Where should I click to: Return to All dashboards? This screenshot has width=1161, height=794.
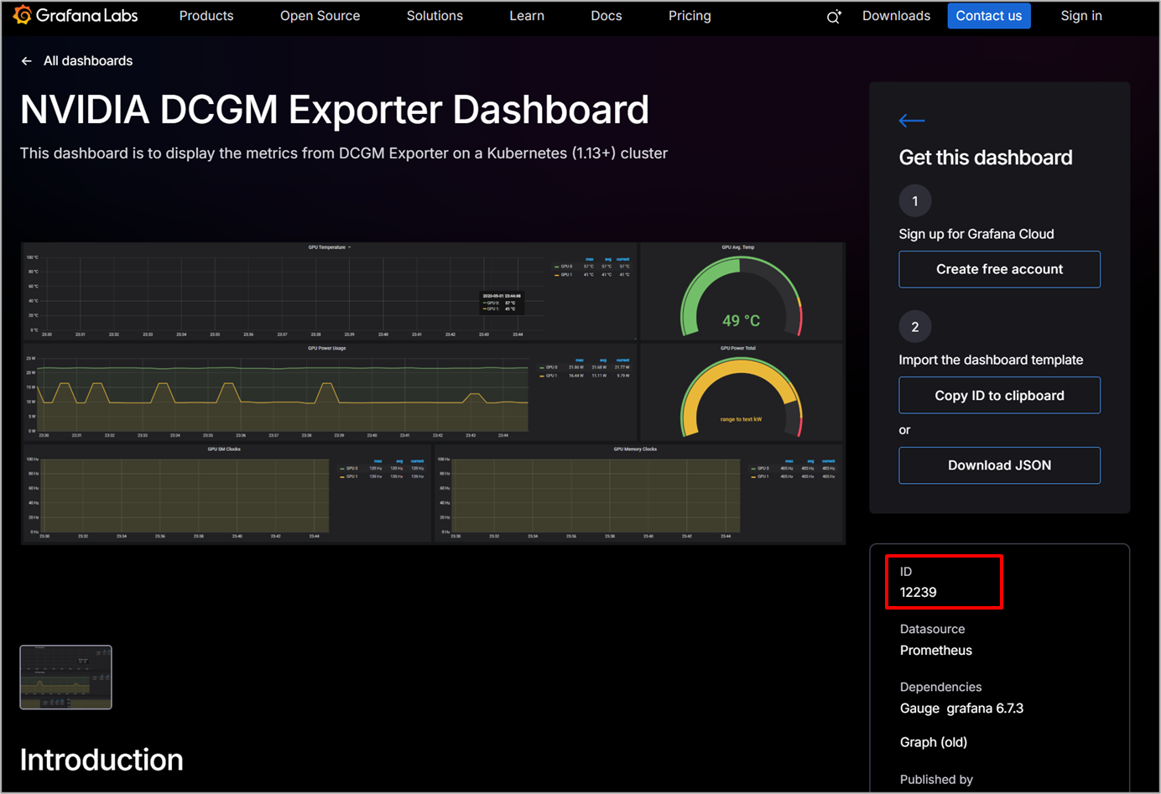[87, 61]
